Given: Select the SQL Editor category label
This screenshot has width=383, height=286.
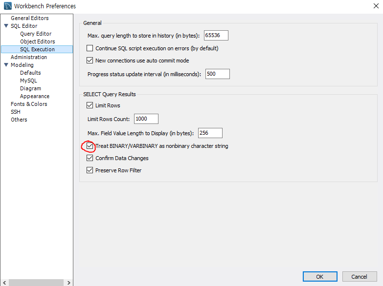Looking at the screenshot, I should tap(24, 26).
